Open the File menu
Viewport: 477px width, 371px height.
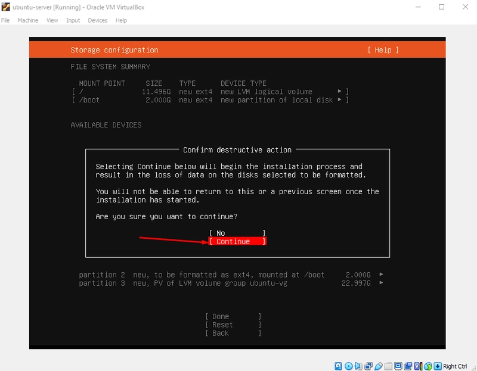click(x=5, y=20)
